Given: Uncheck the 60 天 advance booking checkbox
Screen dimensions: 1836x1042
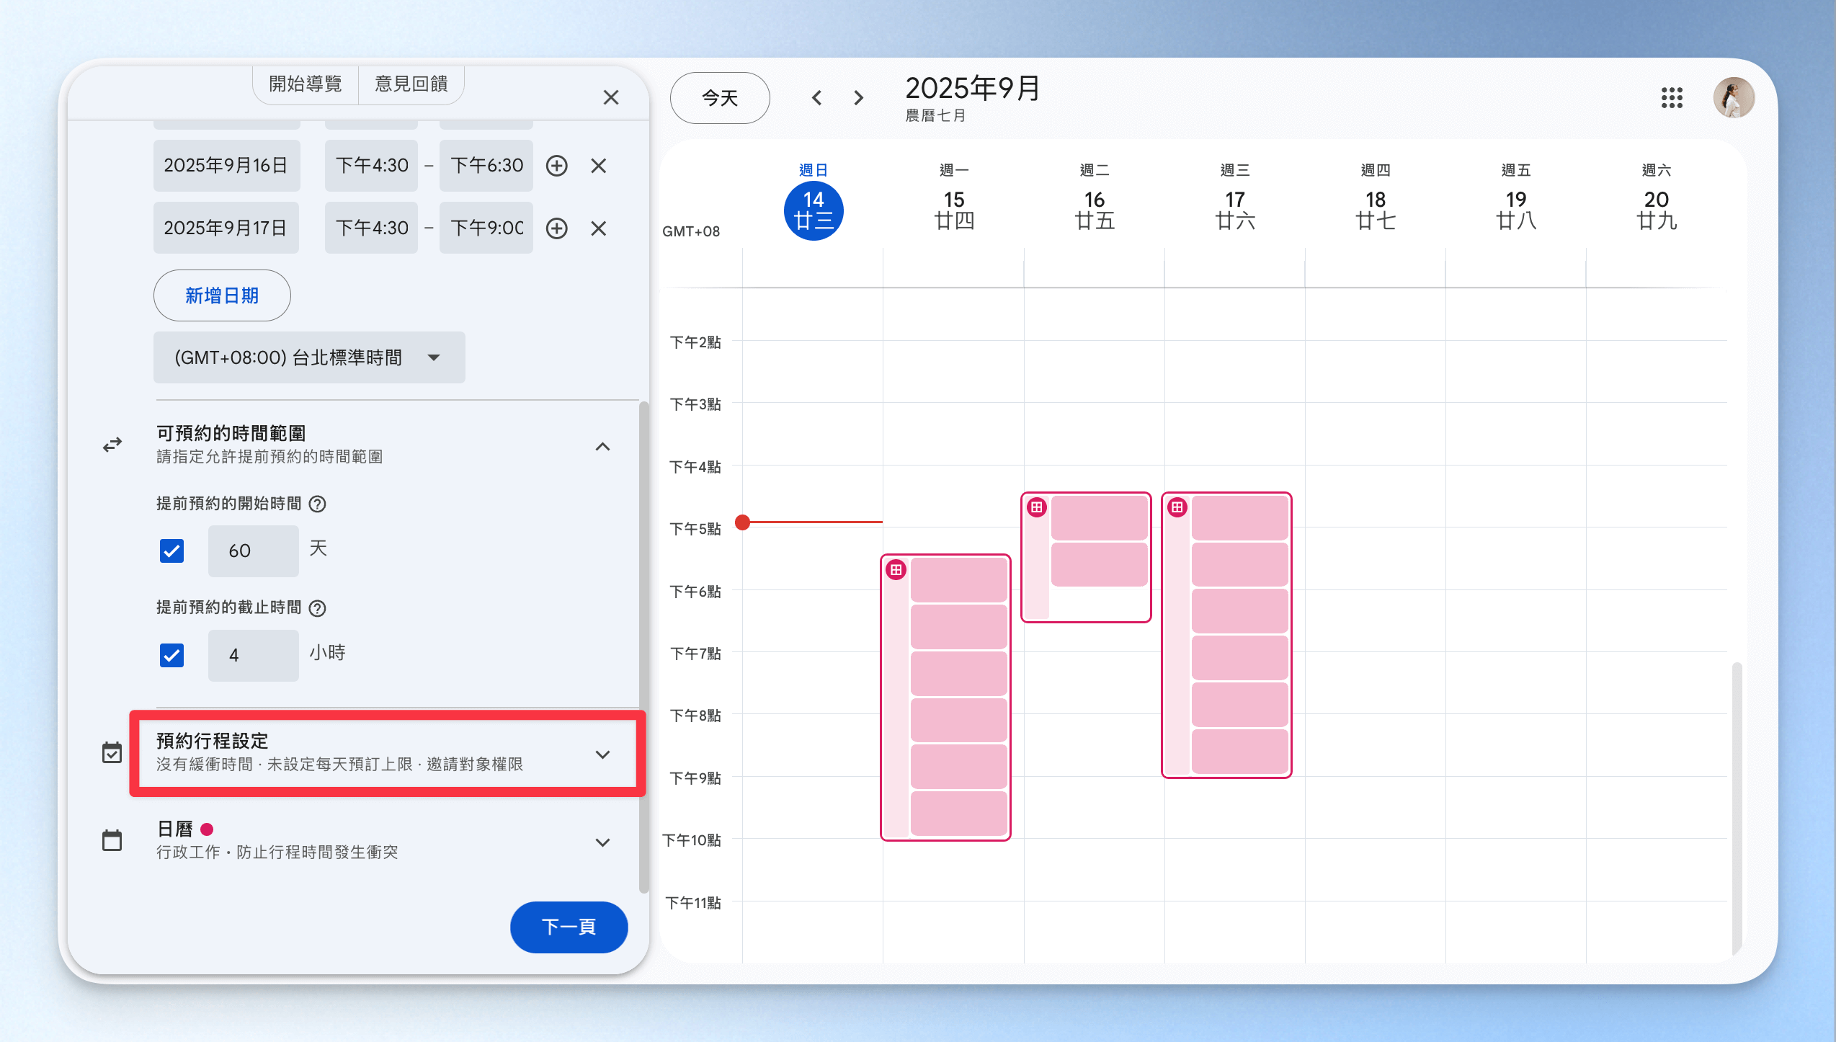Looking at the screenshot, I should (171, 551).
